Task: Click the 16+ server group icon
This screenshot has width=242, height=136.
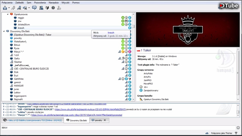Action: pos(141,87)
